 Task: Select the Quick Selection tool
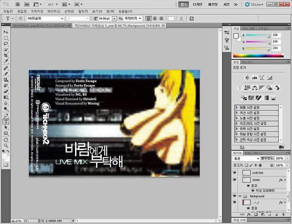click(6, 50)
